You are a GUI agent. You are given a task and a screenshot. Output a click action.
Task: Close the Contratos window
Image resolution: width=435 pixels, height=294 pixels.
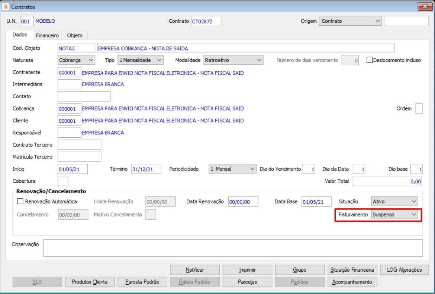point(425,7)
